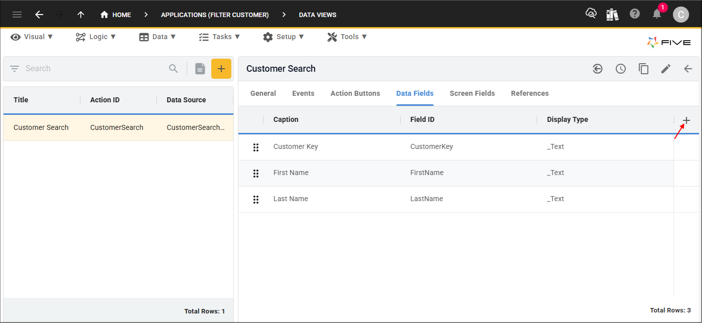702x323 pixels.
Task: Click the FirstName field ID cell
Action: point(427,173)
